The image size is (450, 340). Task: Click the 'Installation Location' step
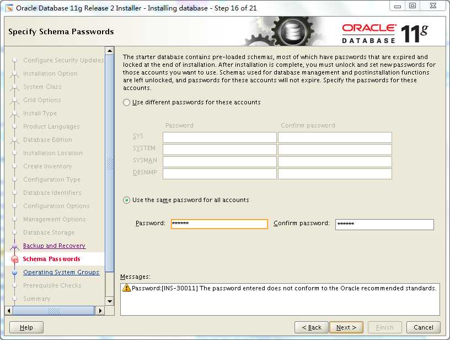[53, 153]
